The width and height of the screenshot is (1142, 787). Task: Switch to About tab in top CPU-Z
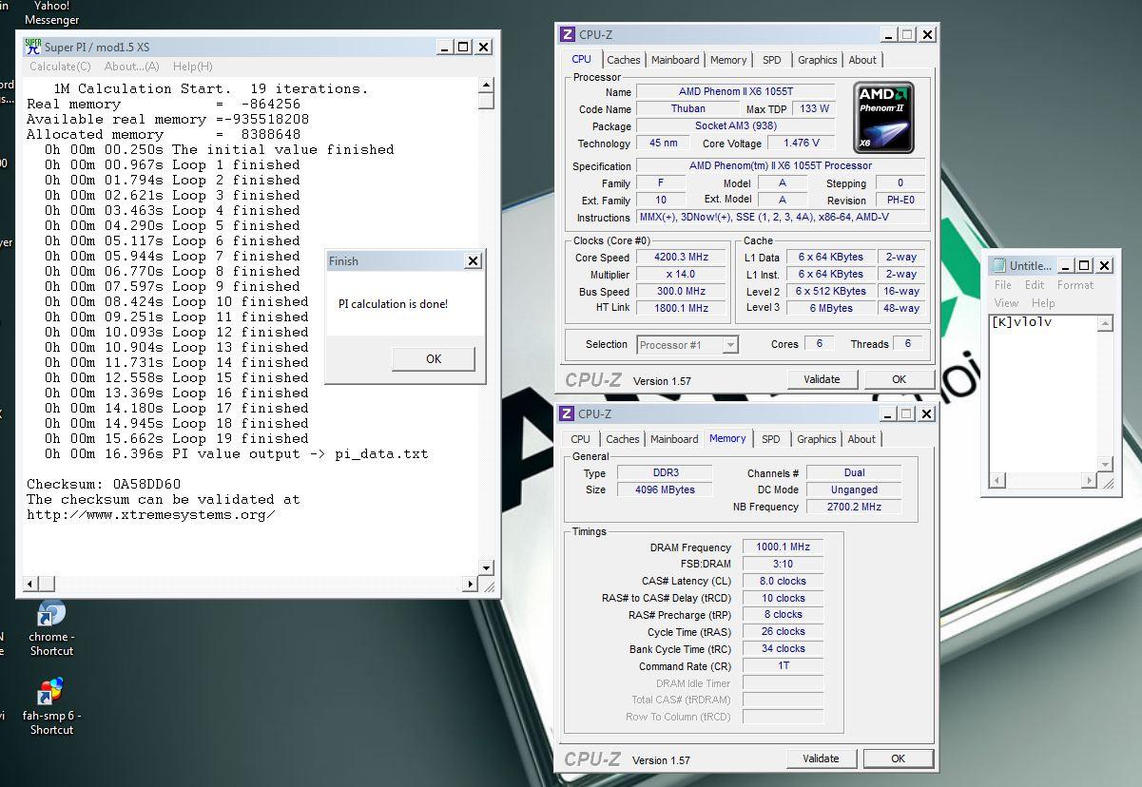coord(862,60)
